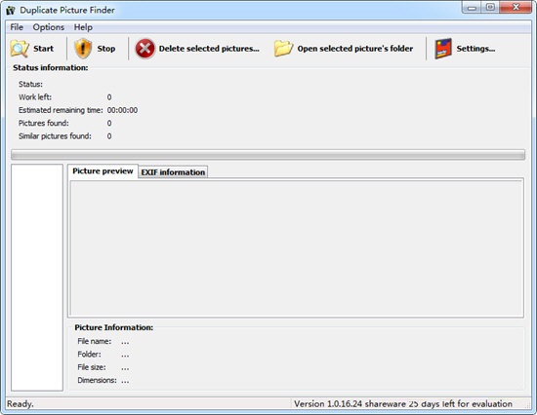This screenshot has height=415, width=537.
Task: Click the open folder icon in toolbar
Action: coord(283,49)
